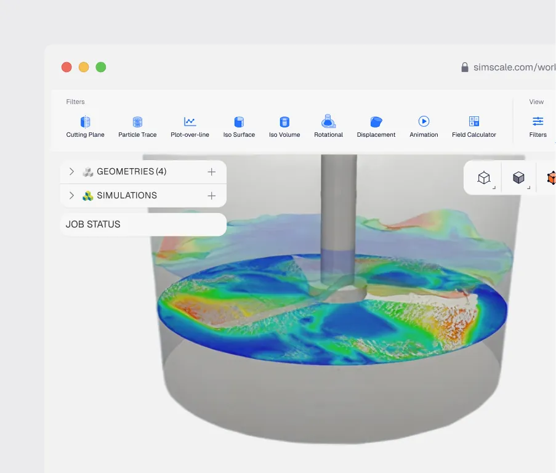Add a new geometry with plus
The height and width of the screenshot is (473, 556).
tap(211, 172)
